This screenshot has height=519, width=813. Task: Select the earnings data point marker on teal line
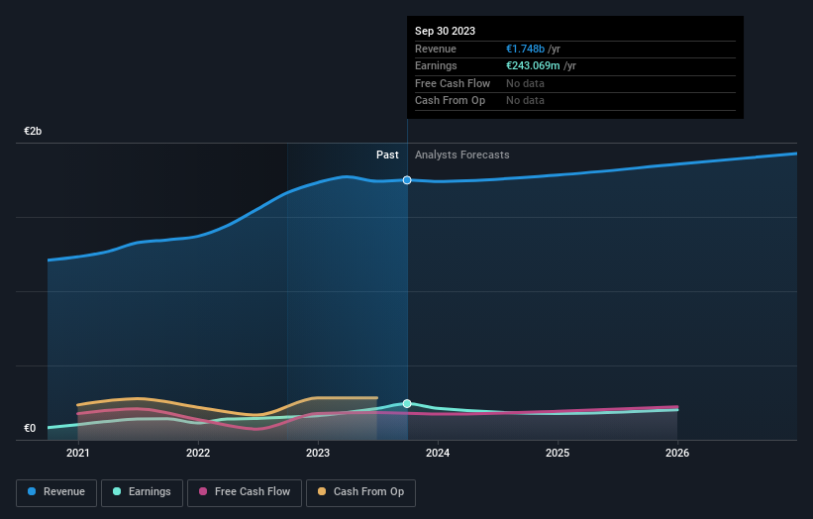407,403
